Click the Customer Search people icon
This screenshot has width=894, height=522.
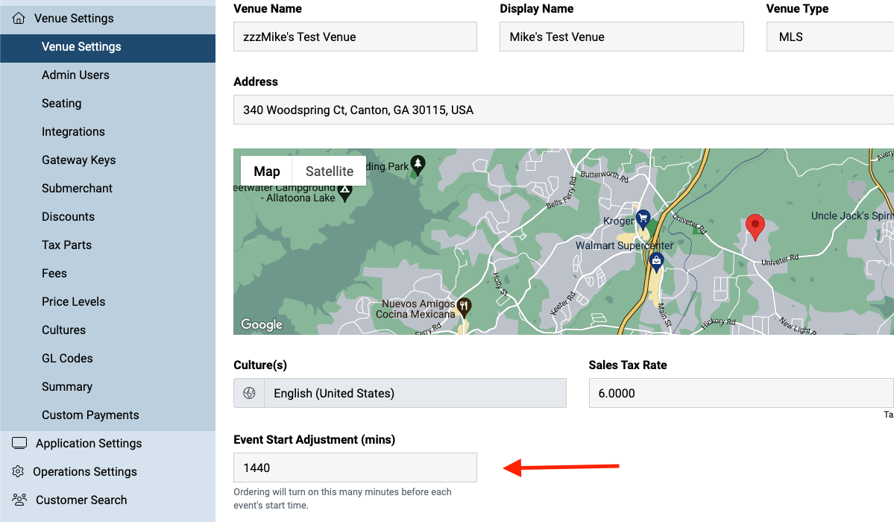pos(19,500)
